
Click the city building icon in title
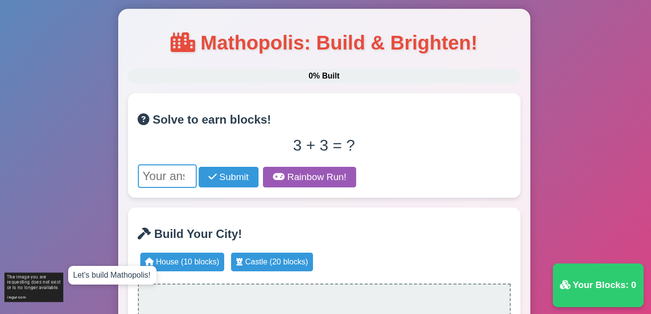(x=182, y=42)
